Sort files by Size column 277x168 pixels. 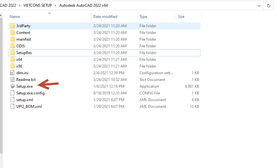tap(181, 17)
